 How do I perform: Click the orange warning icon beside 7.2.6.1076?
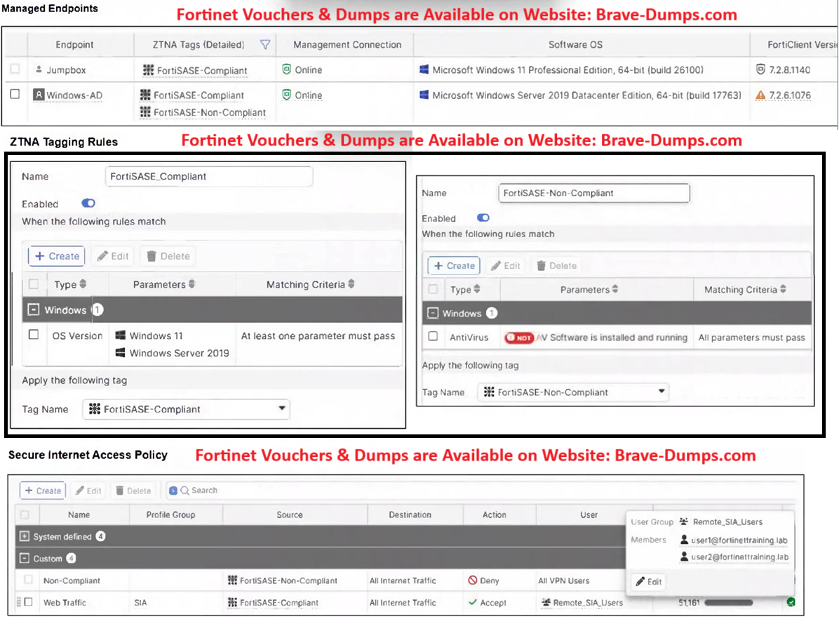pyautogui.click(x=760, y=95)
